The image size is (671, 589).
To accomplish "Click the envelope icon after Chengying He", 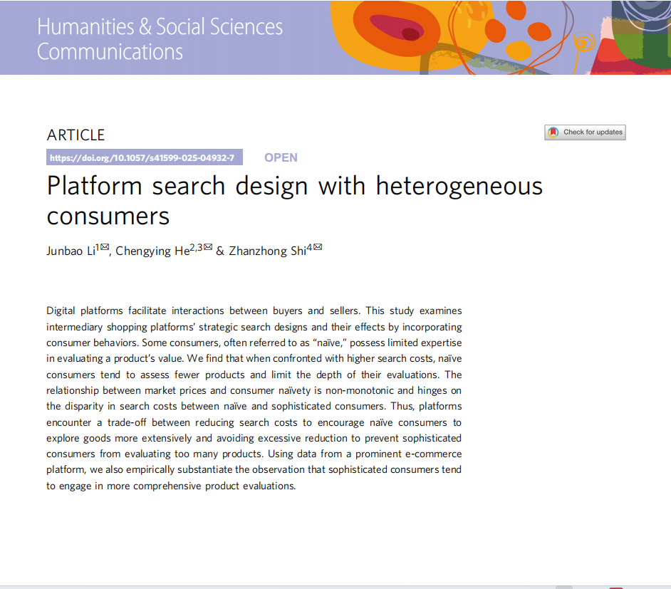I will [x=208, y=247].
